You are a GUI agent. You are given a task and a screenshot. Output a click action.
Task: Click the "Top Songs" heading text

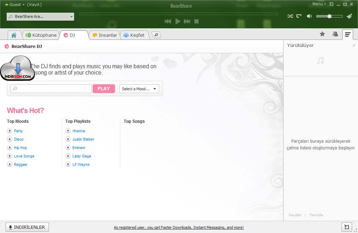coord(134,121)
